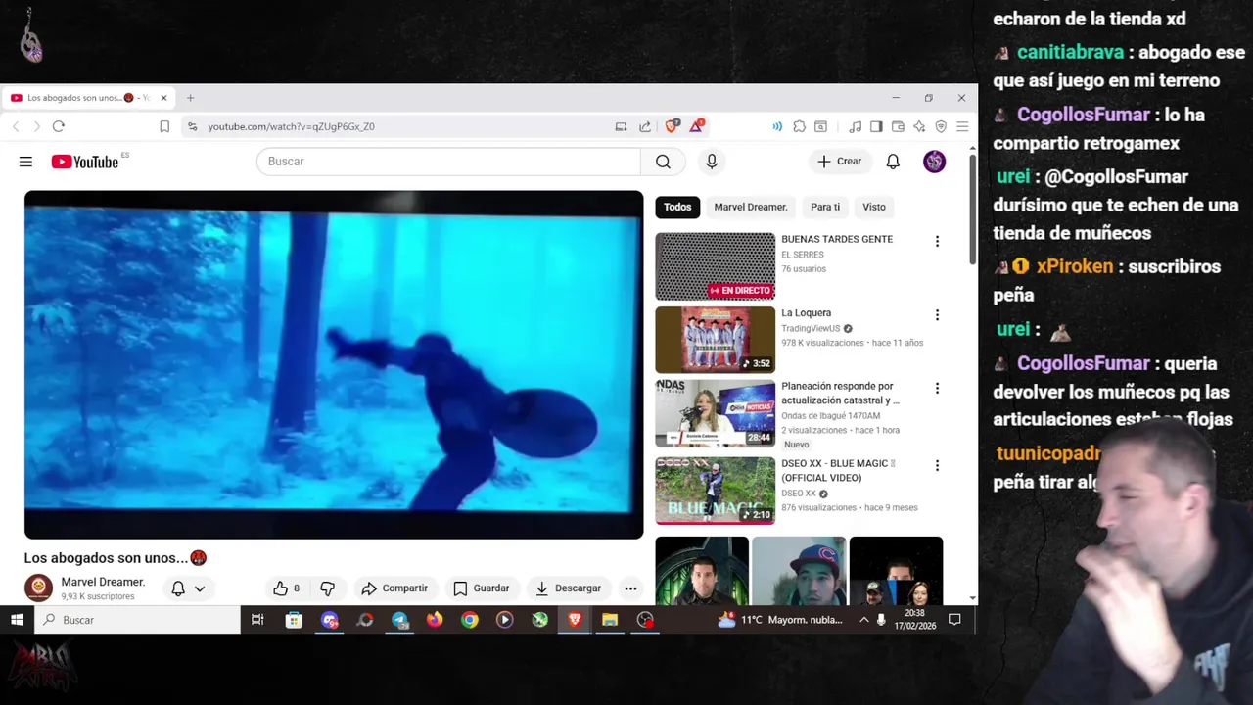This screenshot has height=705, width=1253.
Task: Bookmark this page in Brave
Action: [x=164, y=126]
